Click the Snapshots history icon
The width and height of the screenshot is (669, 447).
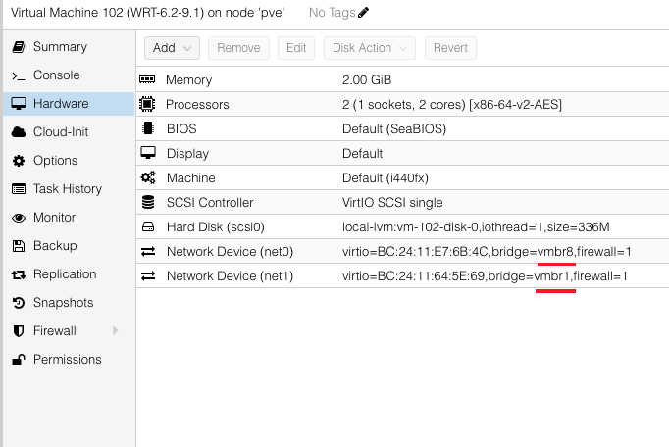point(19,303)
